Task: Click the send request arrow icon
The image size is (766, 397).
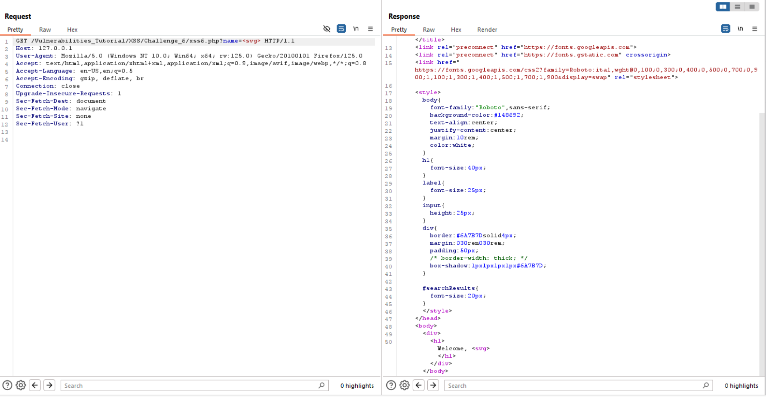Action: tap(49, 386)
